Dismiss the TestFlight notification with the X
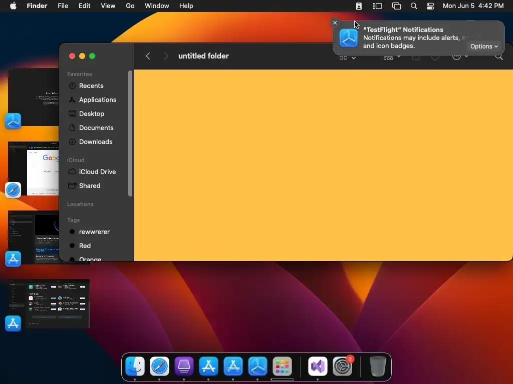The width and height of the screenshot is (513, 384). [335, 22]
